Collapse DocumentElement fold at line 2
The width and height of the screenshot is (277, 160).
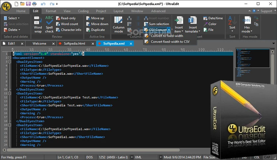[10, 58]
